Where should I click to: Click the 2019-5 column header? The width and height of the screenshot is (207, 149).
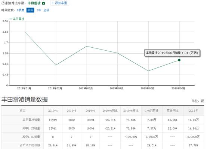pos(71,111)
